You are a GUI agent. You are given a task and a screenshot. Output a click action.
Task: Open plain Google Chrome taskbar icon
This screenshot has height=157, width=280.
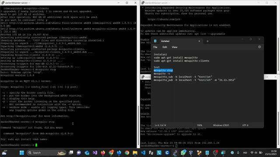pos(127,153)
